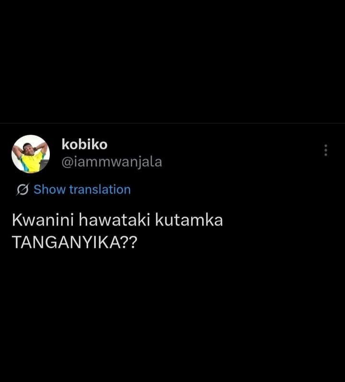
Task: Open the three-dot more options menu
Action: [x=326, y=150]
